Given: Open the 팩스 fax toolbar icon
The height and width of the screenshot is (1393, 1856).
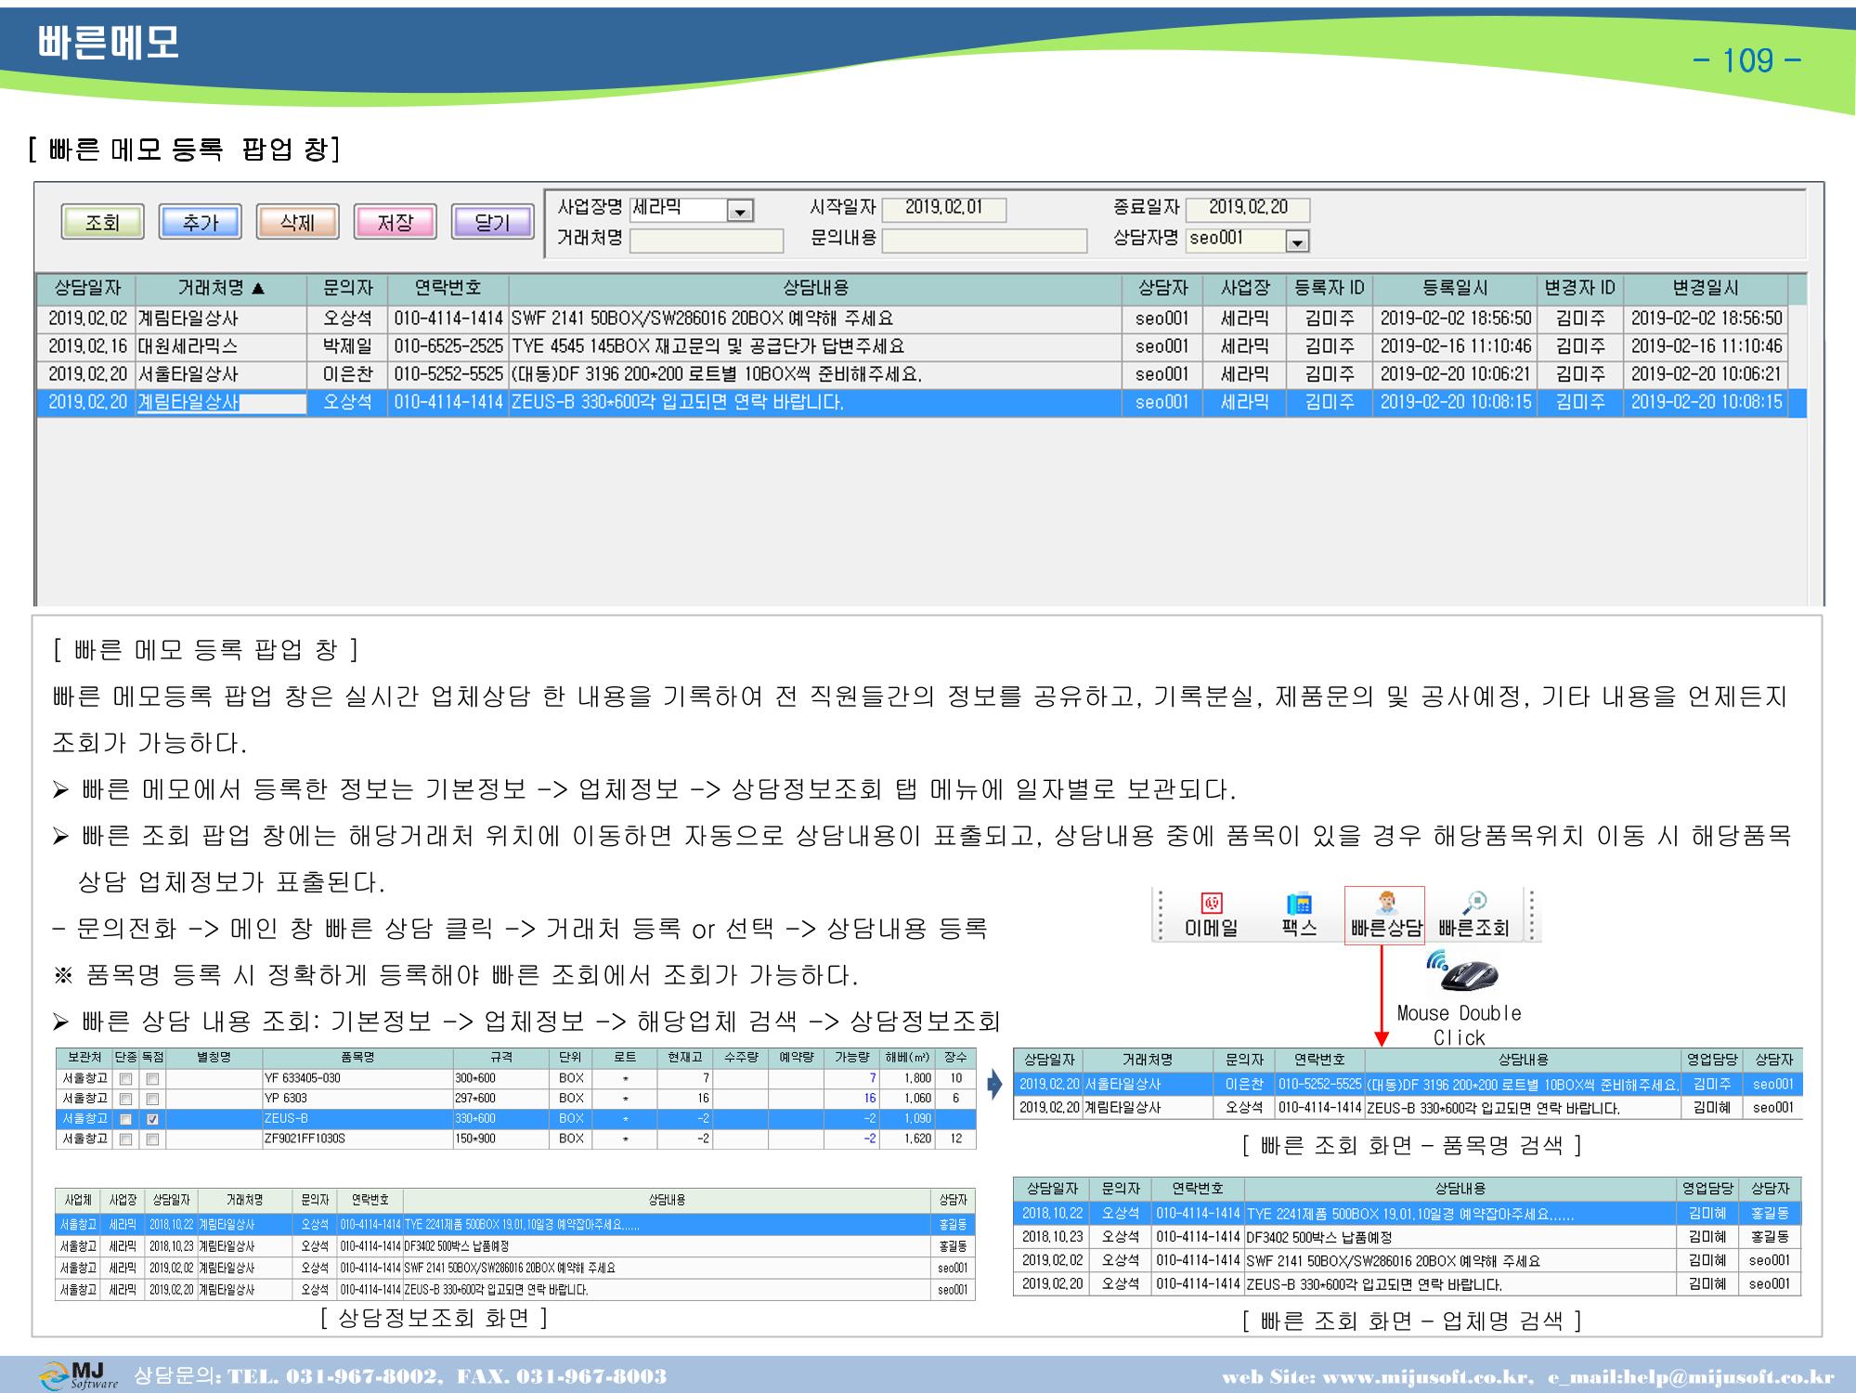Looking at the screenshot, I should coord(1299,915).
